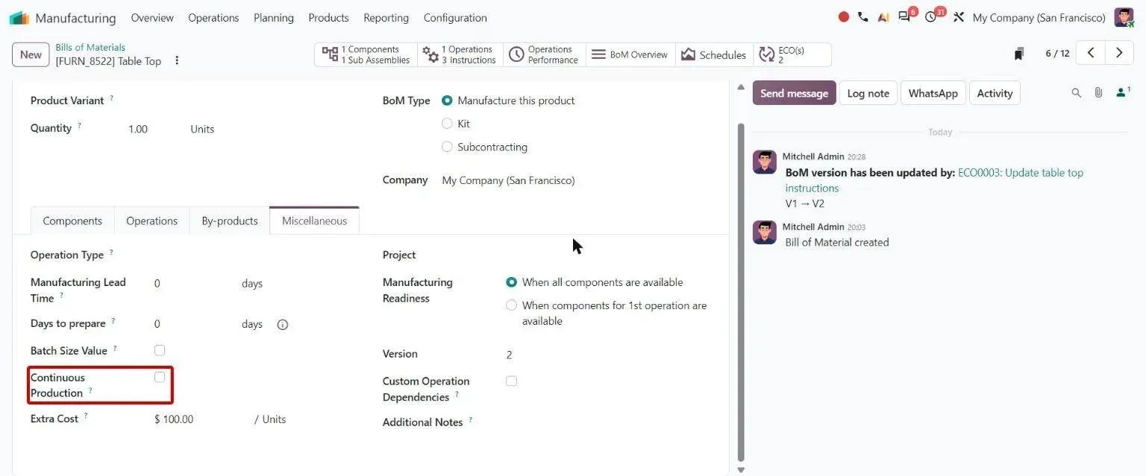The height and width of the screenshot is (476, 1146).
Task: Select Manufacture this product BoM type
Action: 447,101
